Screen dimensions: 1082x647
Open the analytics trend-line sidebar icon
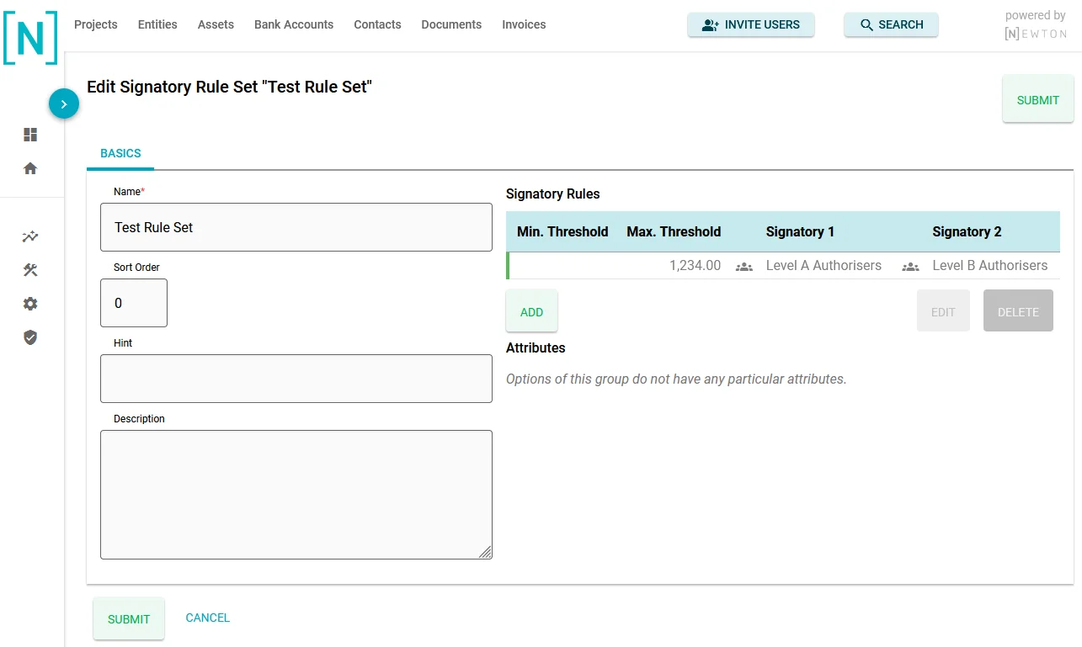coord(30,236)
